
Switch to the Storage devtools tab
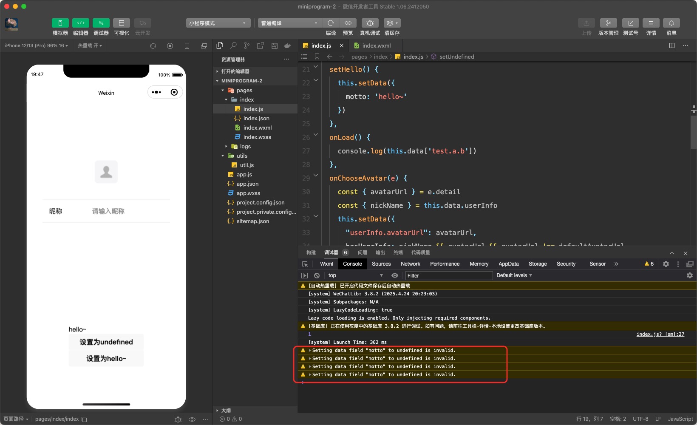[x=538, y=264]
